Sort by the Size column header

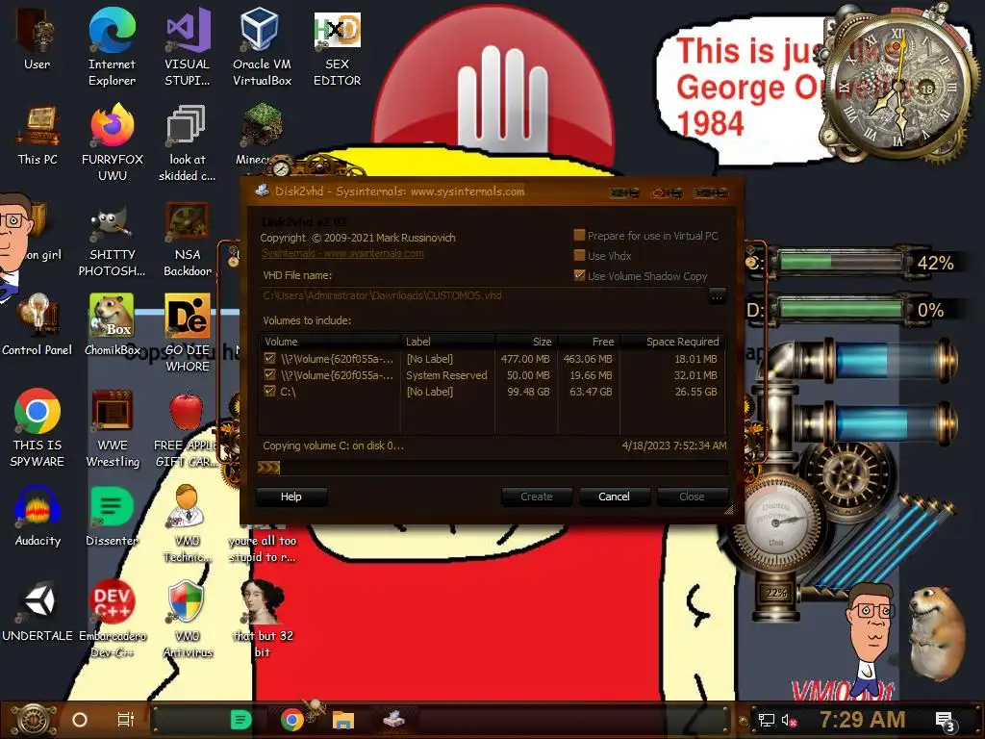coord(526,342)
